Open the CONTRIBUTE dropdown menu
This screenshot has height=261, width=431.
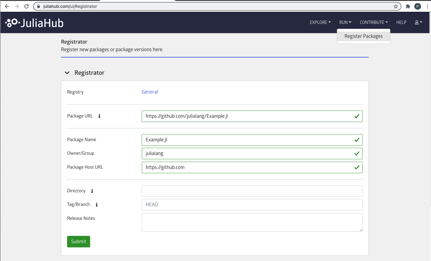374,22
